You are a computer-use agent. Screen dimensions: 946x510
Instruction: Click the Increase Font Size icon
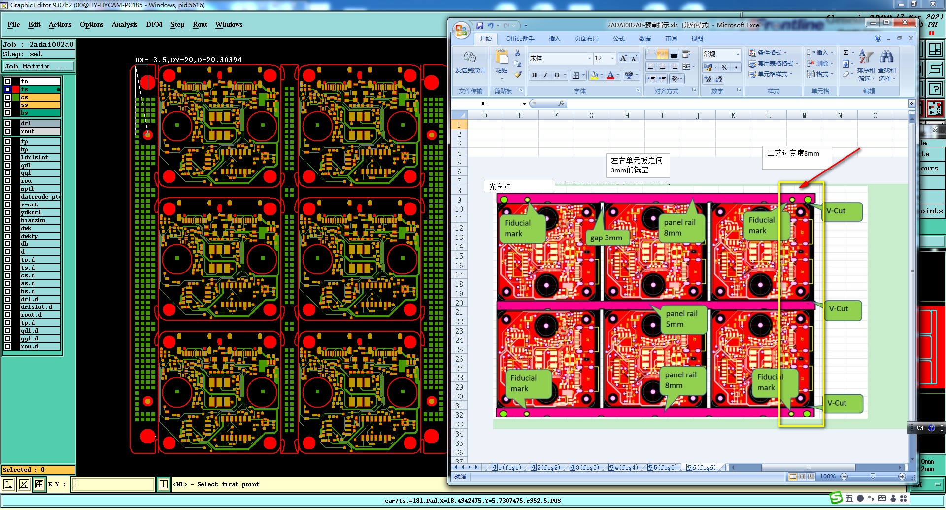tap(623, 58)
